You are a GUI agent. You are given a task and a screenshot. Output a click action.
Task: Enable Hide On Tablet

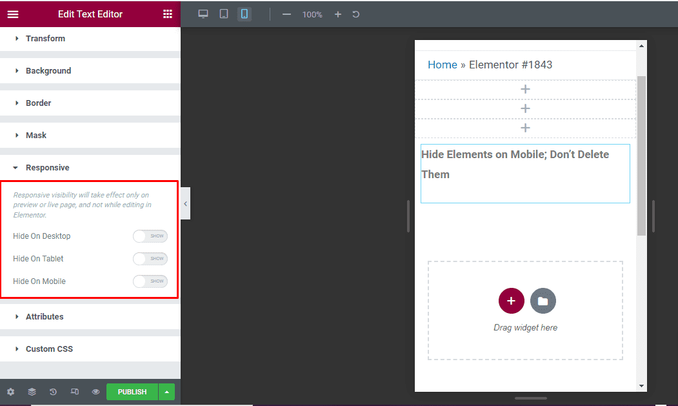pyautogui.click(x=150, y=258)
